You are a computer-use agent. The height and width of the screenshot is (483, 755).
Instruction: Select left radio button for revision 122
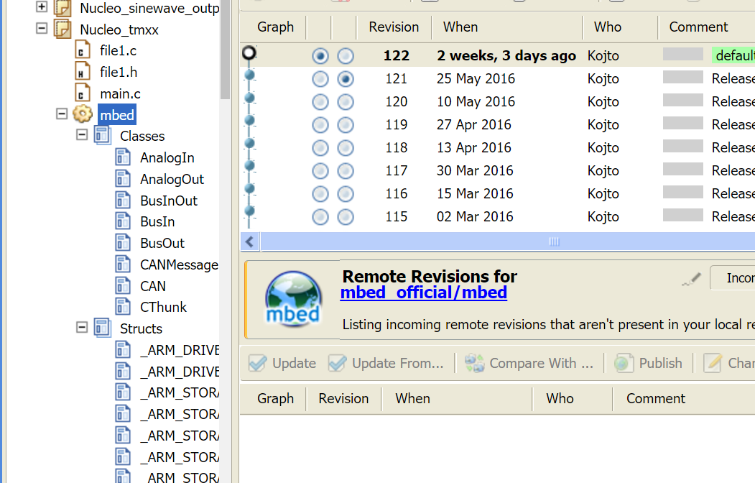320,55
